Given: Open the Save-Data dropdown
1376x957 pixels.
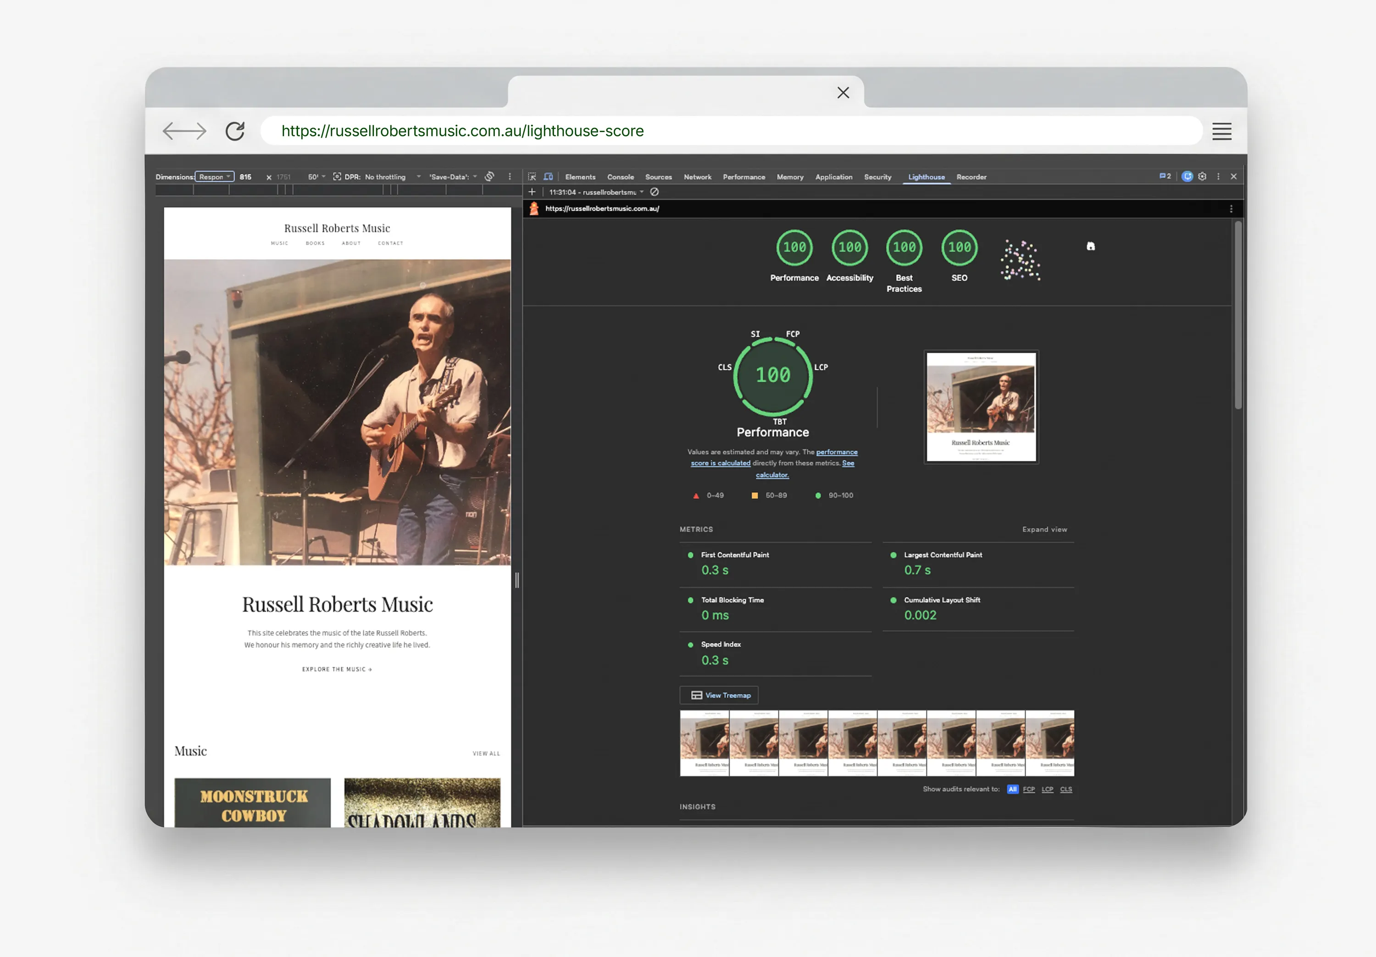Looking at the screenshot, I should coord(453,177).
